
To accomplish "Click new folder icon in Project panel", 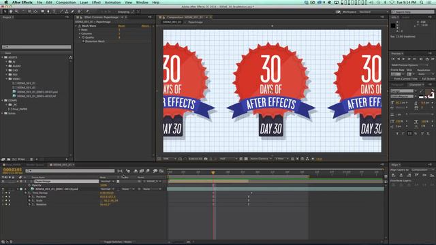I will point(9,159).
